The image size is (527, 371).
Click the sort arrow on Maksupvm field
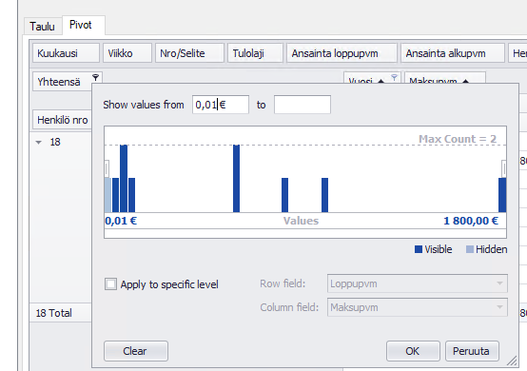(x=465, y=81)
